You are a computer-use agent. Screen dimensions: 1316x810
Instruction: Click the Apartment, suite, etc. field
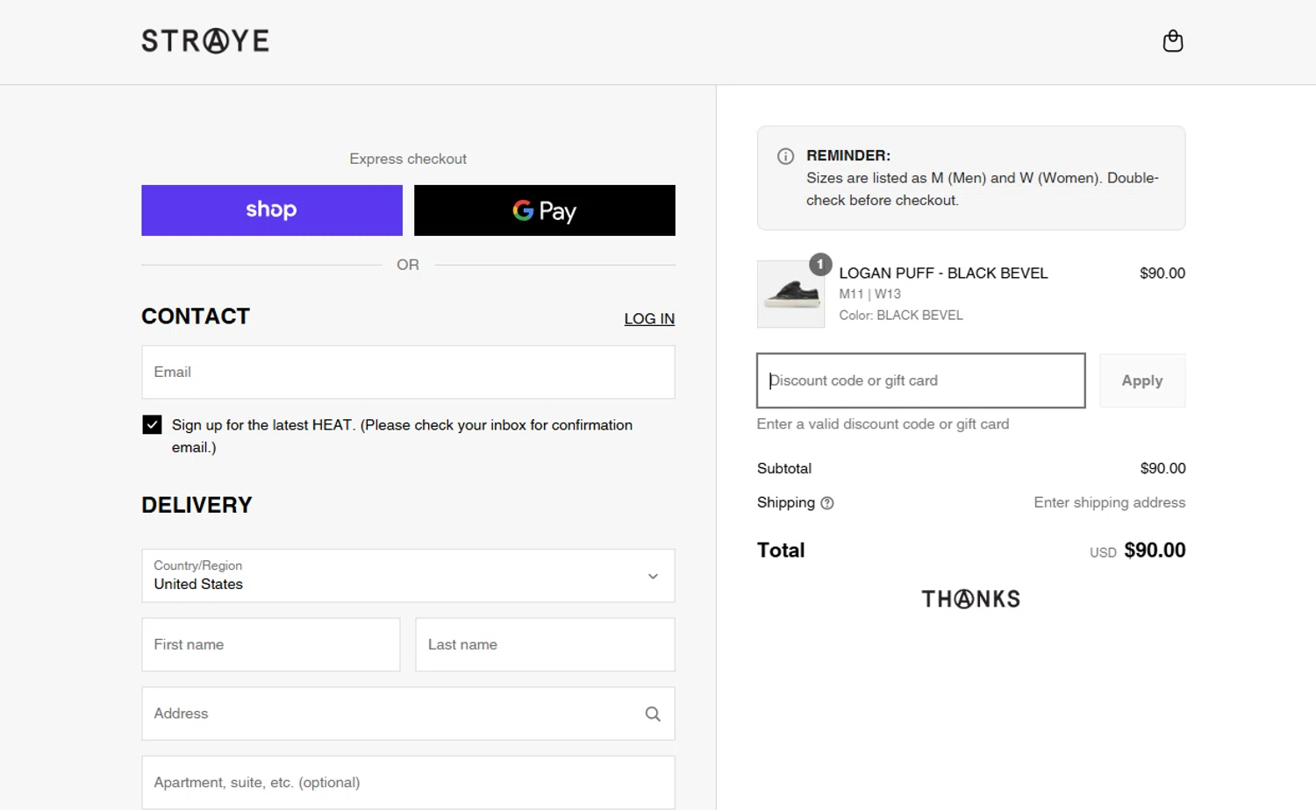point(408,782)
